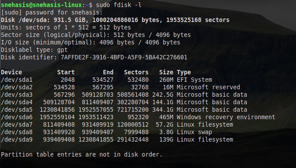Click the 'Start' column header

[66, 72]
